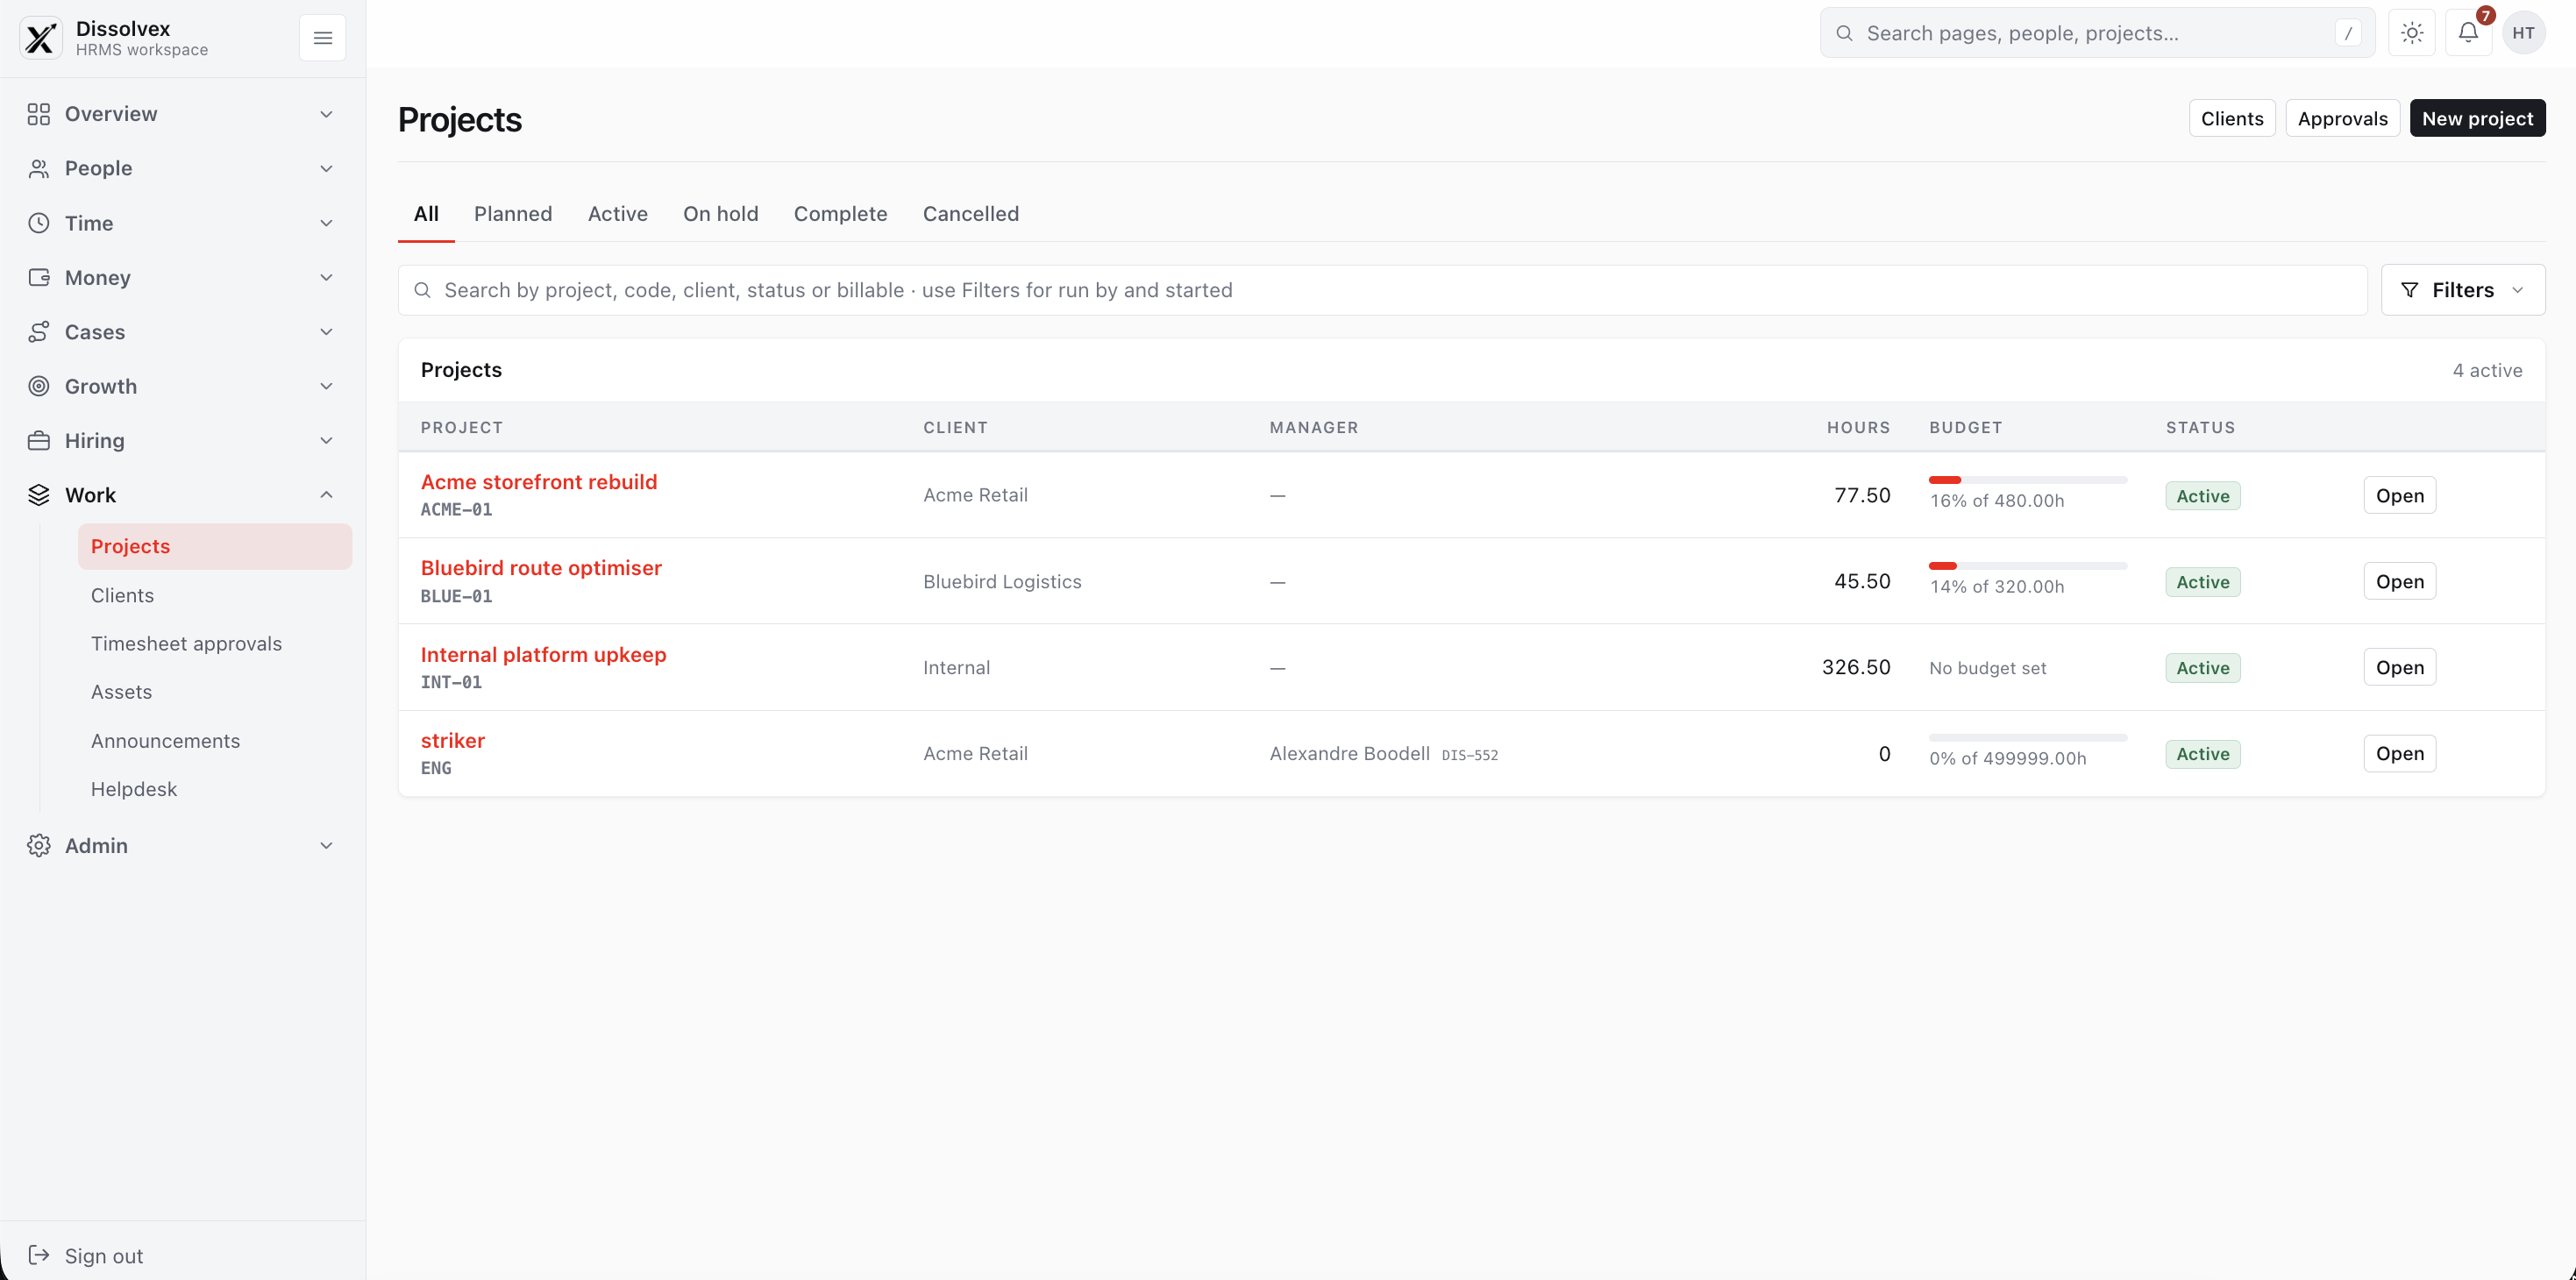This screenshot has width=2576, height=1280.
Task: Click the Admin gear icon
Action: (39, 846)
